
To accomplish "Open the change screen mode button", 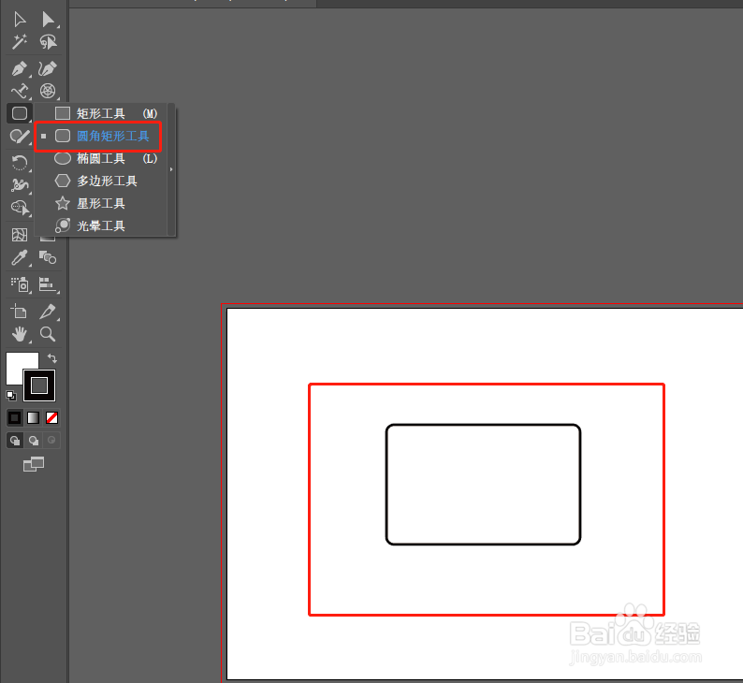I will point(33,464).
